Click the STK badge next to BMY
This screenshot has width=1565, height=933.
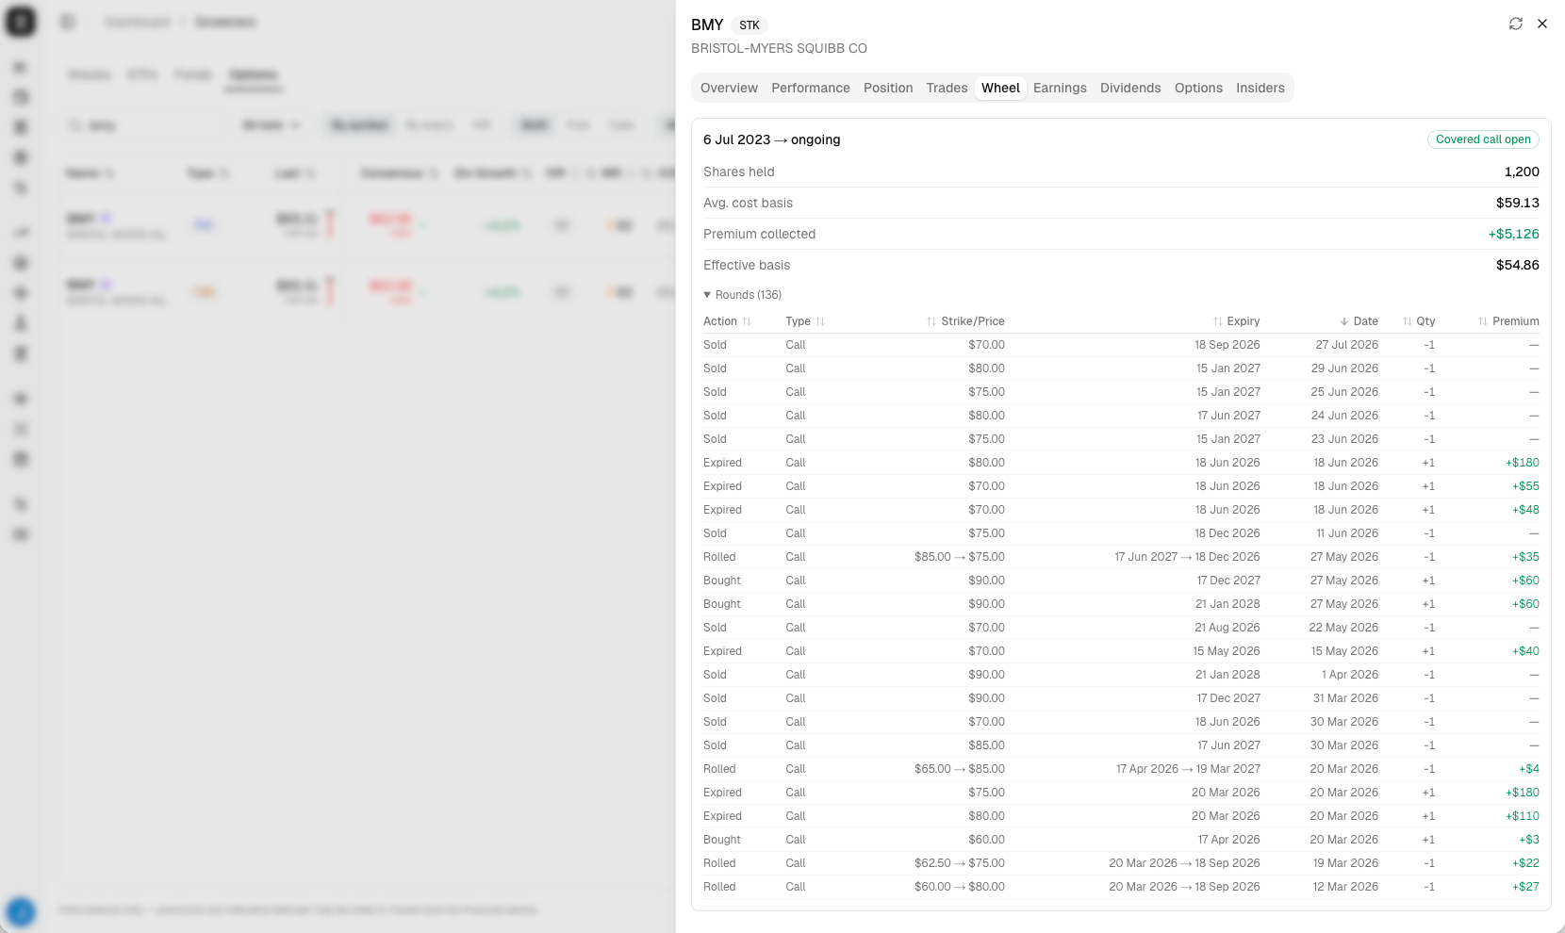point(750,25)
